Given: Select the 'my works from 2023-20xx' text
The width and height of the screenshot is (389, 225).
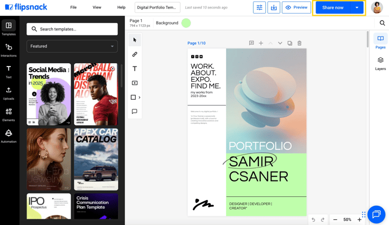Looking at the screenshot, I should tap(201, 94).
